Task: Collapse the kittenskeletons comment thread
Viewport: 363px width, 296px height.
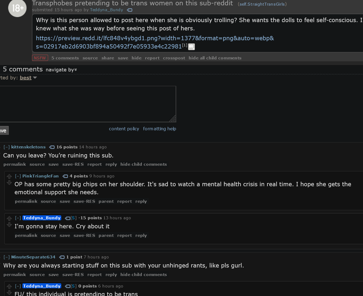Action: tap(7, 147)
